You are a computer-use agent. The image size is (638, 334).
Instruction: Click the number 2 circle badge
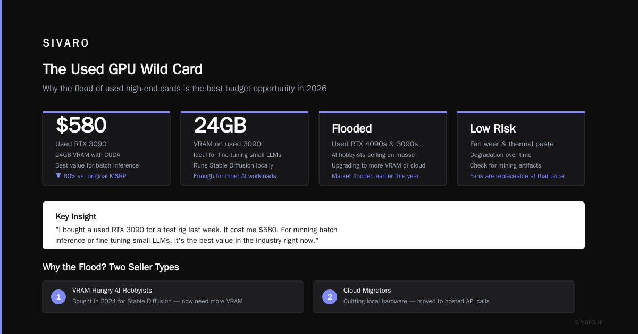click(x=330, y=297)
